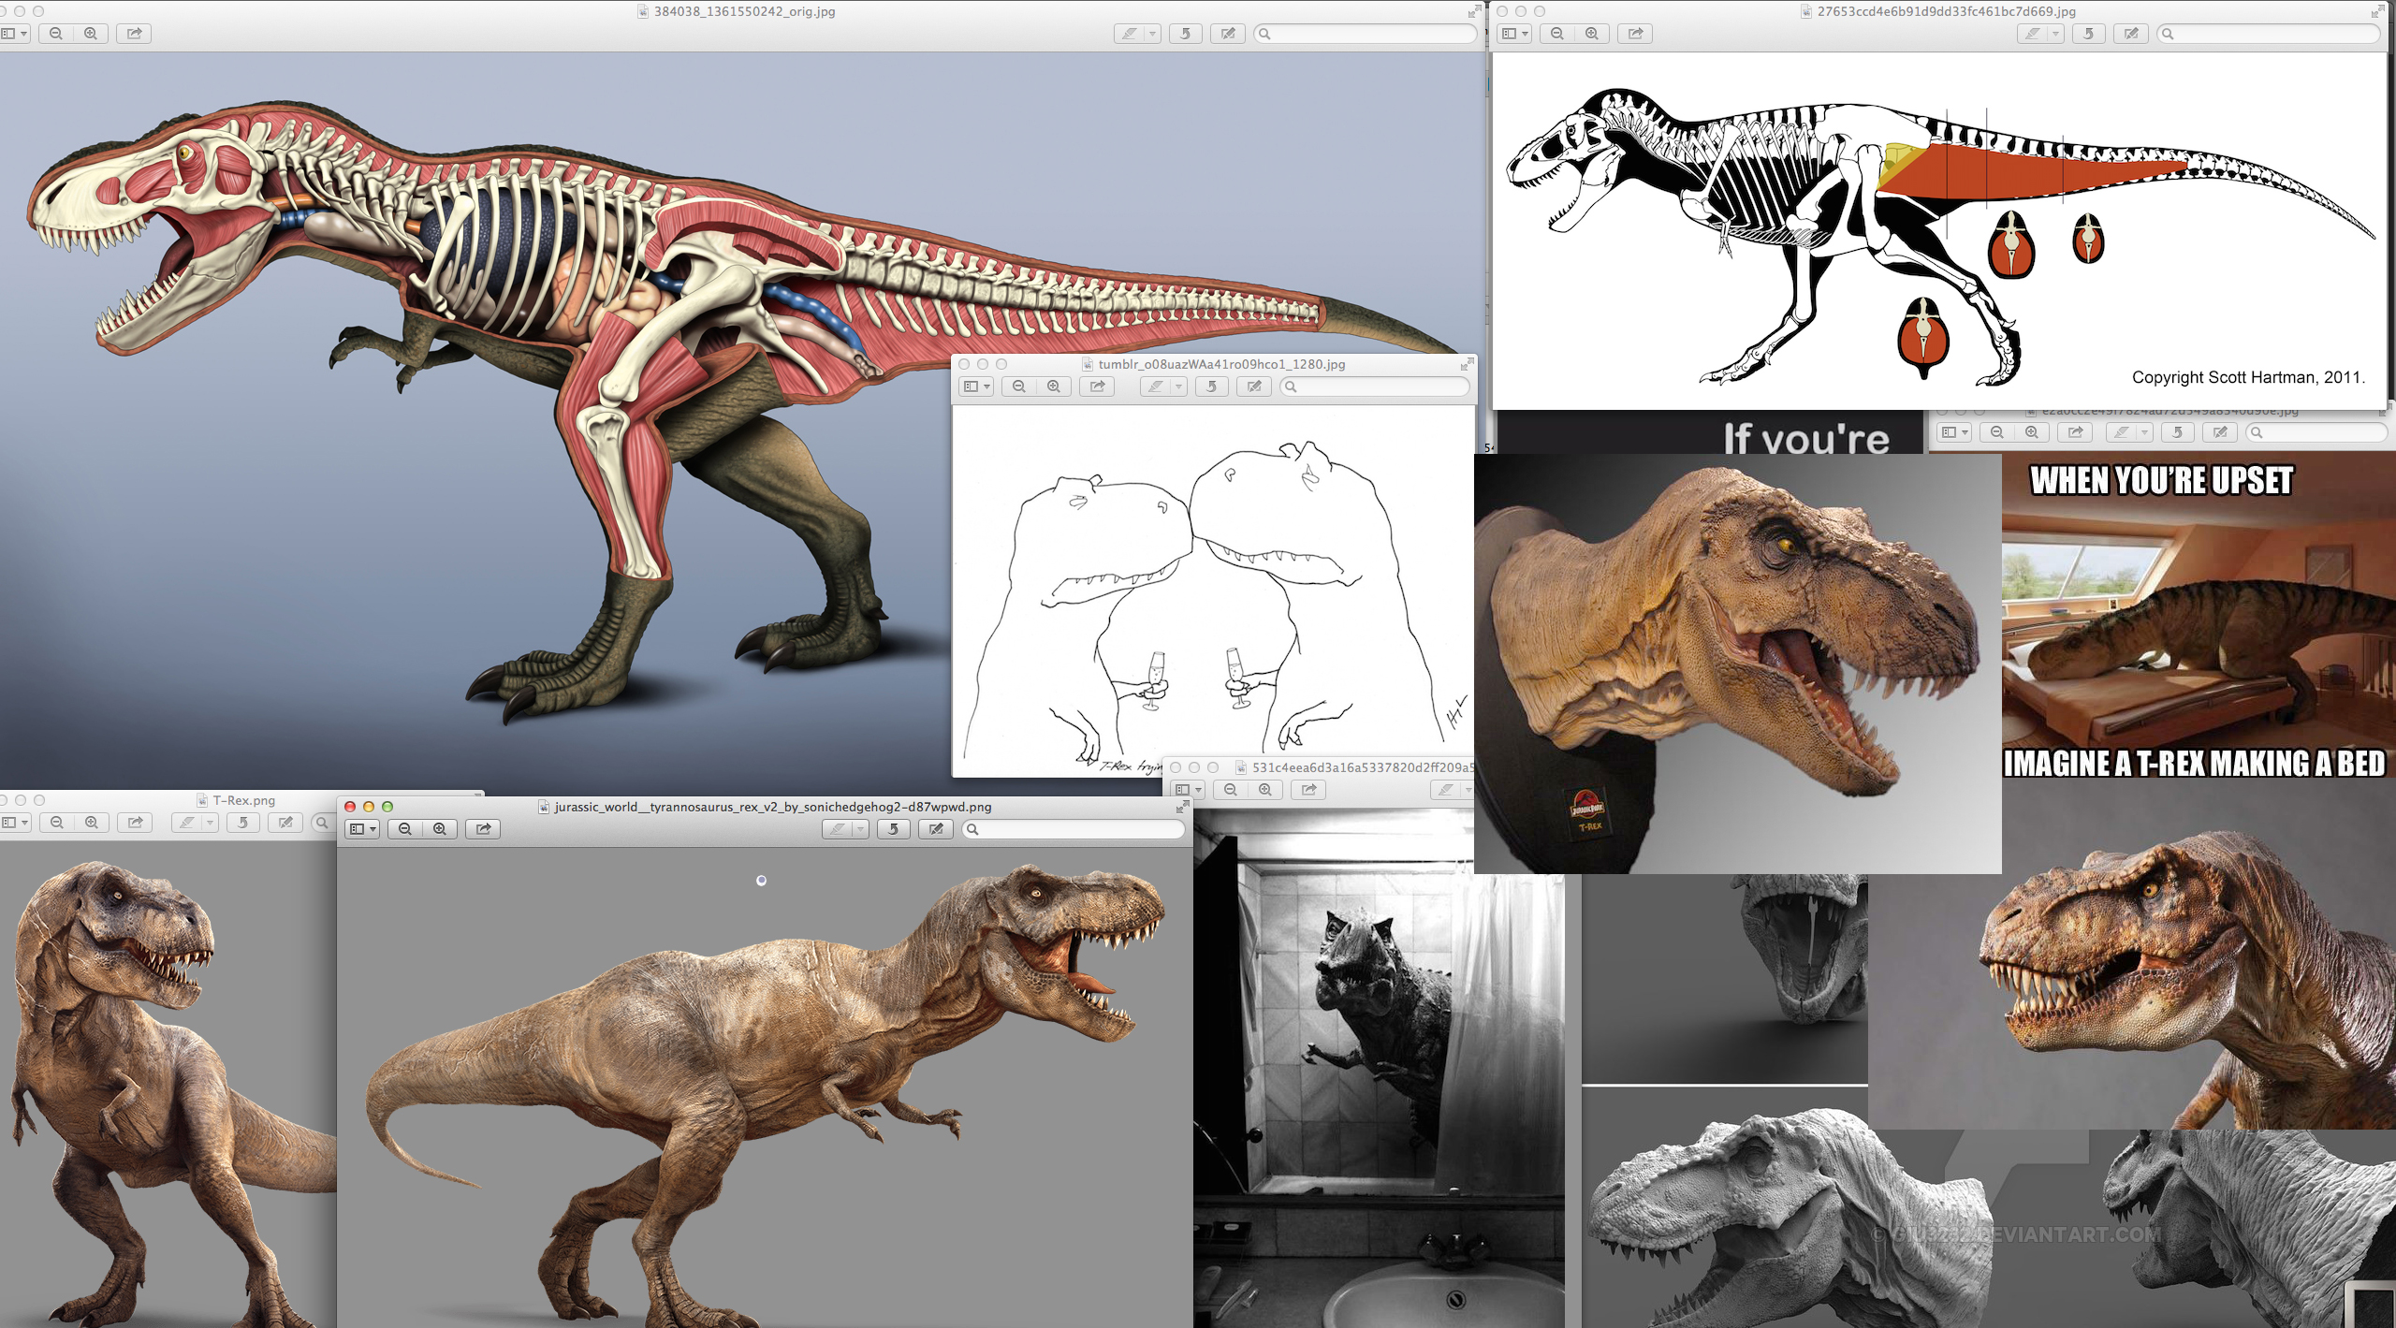The height and width of the screenshot is (1328, 2396).
Task: Open view dropdown in T-Rex.png window
Action: [x=14, y=823]
